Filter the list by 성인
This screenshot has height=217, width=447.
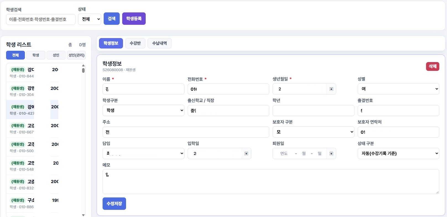56,55
